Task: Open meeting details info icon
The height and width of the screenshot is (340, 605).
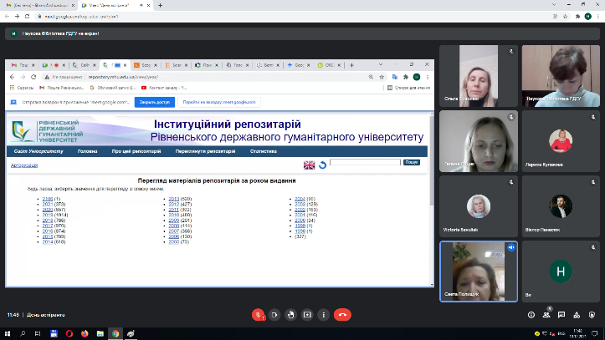Action: click(x=531, y=315)
